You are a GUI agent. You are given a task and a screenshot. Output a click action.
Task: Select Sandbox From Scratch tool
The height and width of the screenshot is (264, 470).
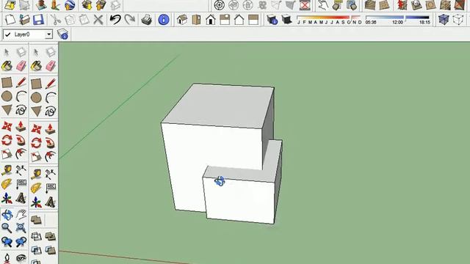coord(385,5)
